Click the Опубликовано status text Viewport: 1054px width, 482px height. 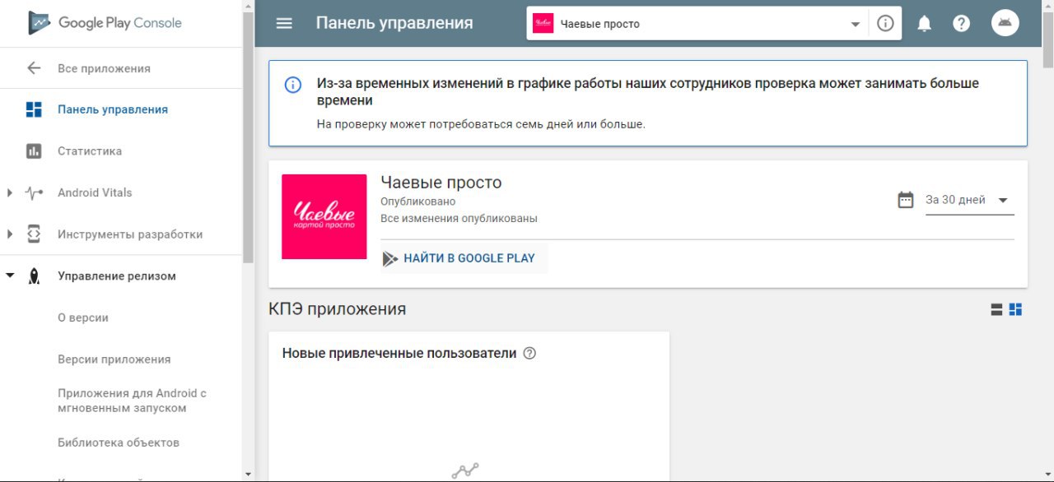point(417,202)
